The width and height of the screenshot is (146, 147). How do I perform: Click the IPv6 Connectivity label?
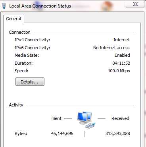click(33, 48)
